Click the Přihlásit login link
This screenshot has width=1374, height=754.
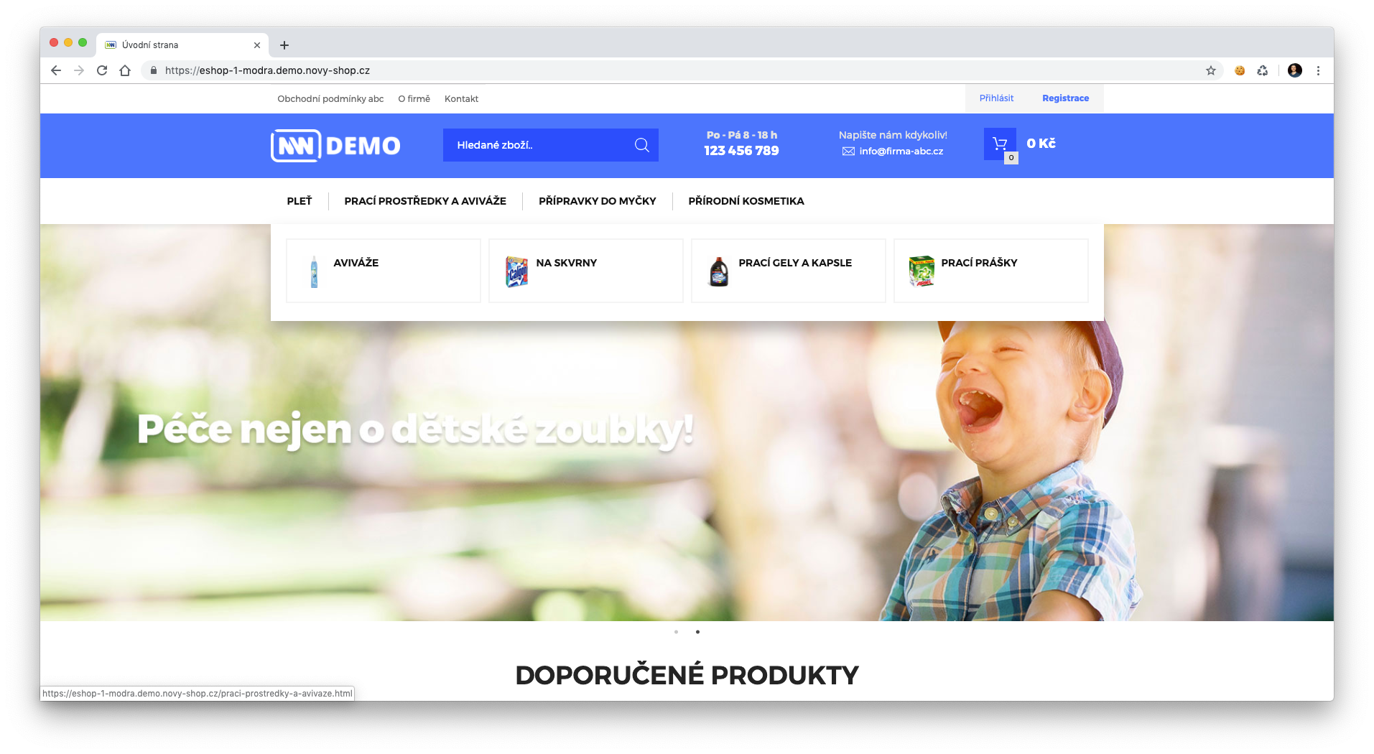[x=996, y=98]
